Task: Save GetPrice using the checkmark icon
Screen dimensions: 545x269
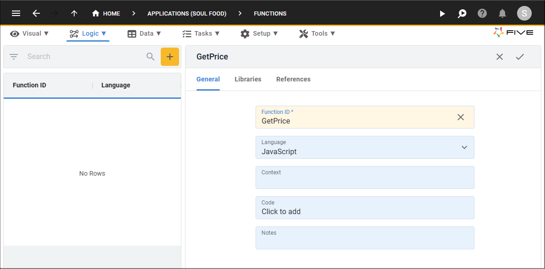Action: tap(520, 57)
